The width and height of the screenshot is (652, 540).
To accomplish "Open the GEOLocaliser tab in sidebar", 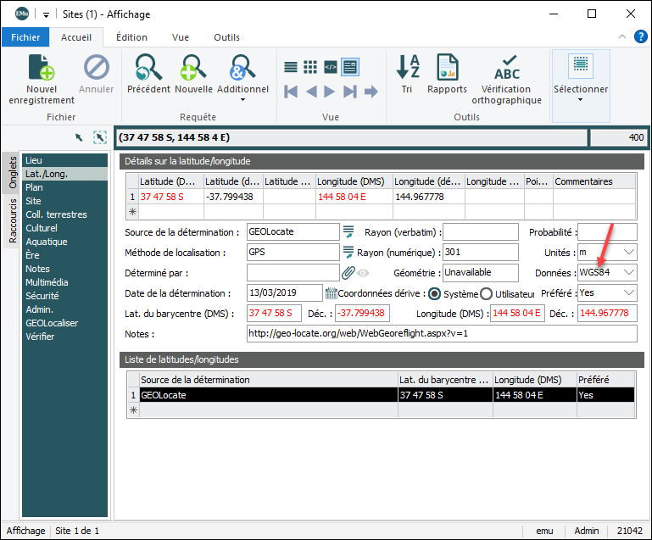I will tap(53, 323).
